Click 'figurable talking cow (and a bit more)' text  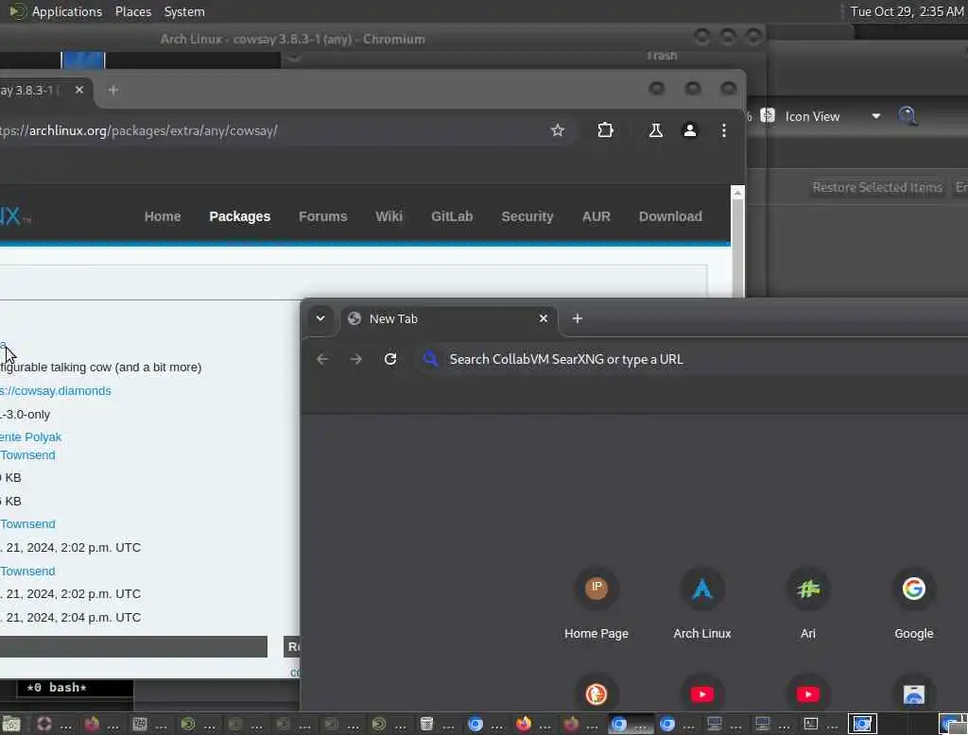point(100,367)
